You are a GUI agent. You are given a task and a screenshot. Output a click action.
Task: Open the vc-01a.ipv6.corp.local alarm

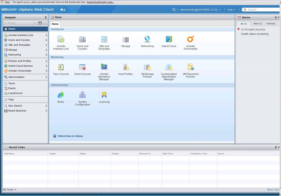[x=253, y=29]
